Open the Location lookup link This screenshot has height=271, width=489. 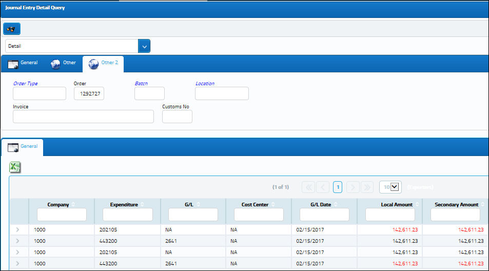click(x=205, y=83)
